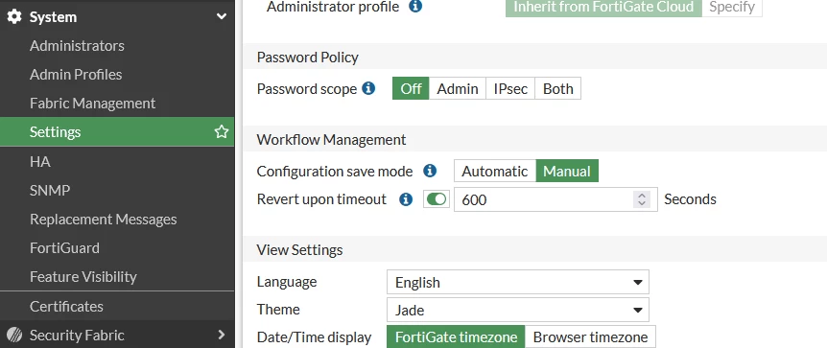The image size is (827, 348).
Task: Open the Theme dropdown showing Jade
Action: [518, 310]
